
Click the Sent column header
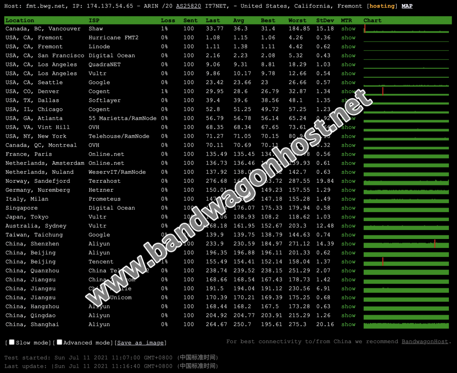tap(190, 21)
